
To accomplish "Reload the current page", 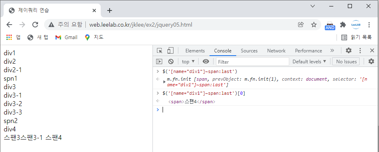I will (x=35, y=25).
